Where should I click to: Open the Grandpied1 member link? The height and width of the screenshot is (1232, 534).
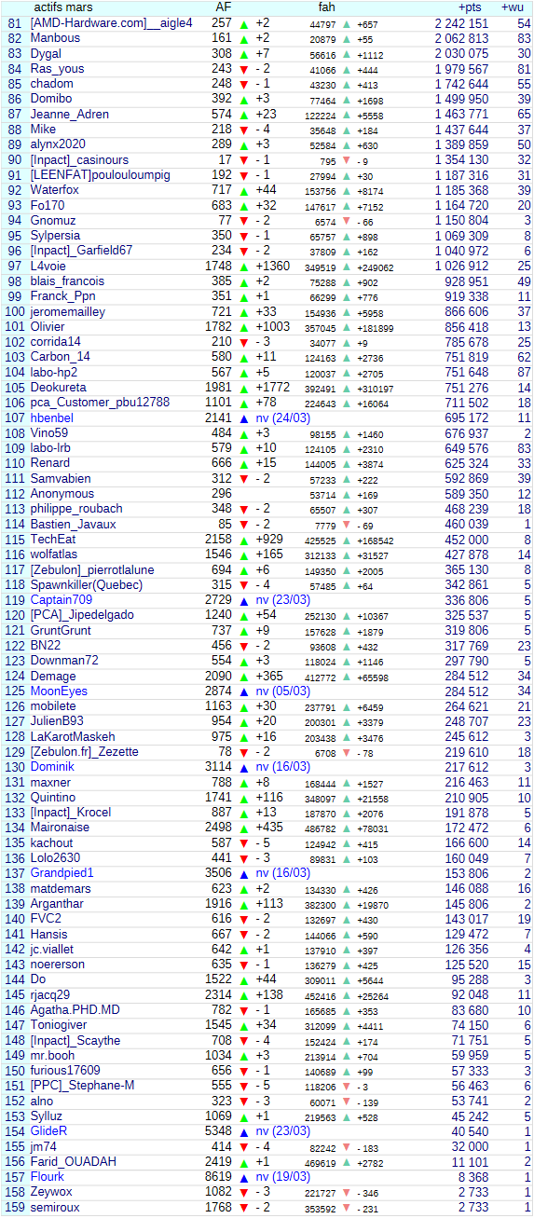pos(62,873)
